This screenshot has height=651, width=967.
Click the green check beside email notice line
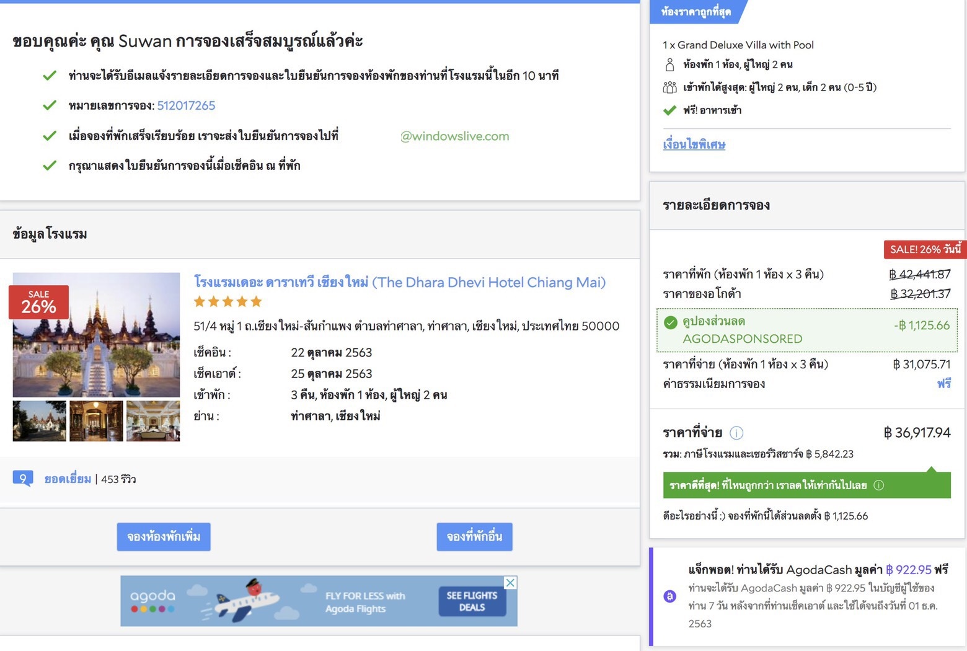click(x=50, y=76)
